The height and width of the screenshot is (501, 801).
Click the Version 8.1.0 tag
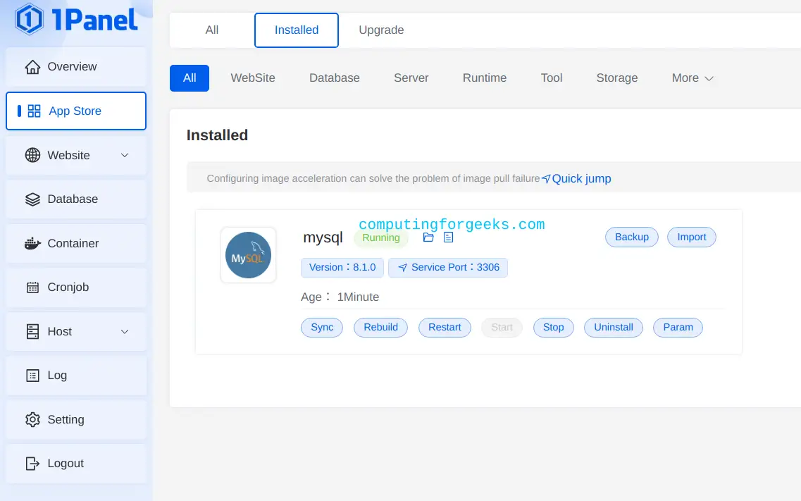pos(342,268)
